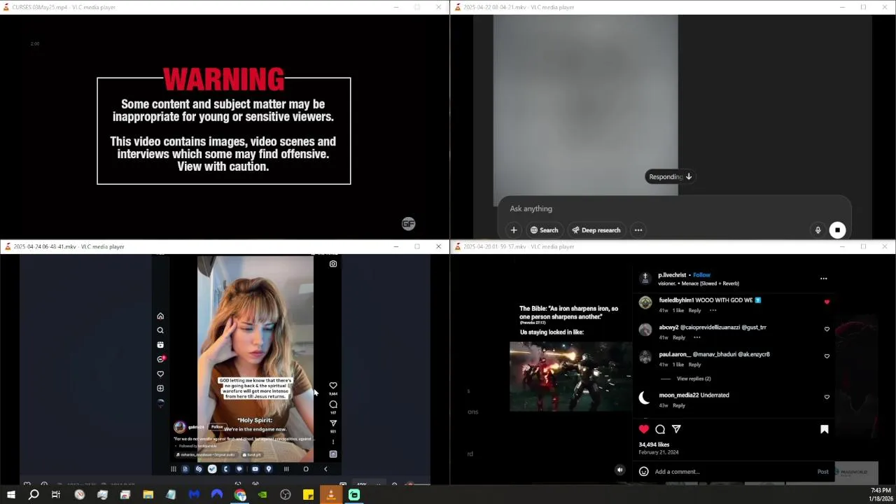The image size is (896, 504).
Task: Open the Iron Man clip thumbnail
Action: click(x=570, y=377)
